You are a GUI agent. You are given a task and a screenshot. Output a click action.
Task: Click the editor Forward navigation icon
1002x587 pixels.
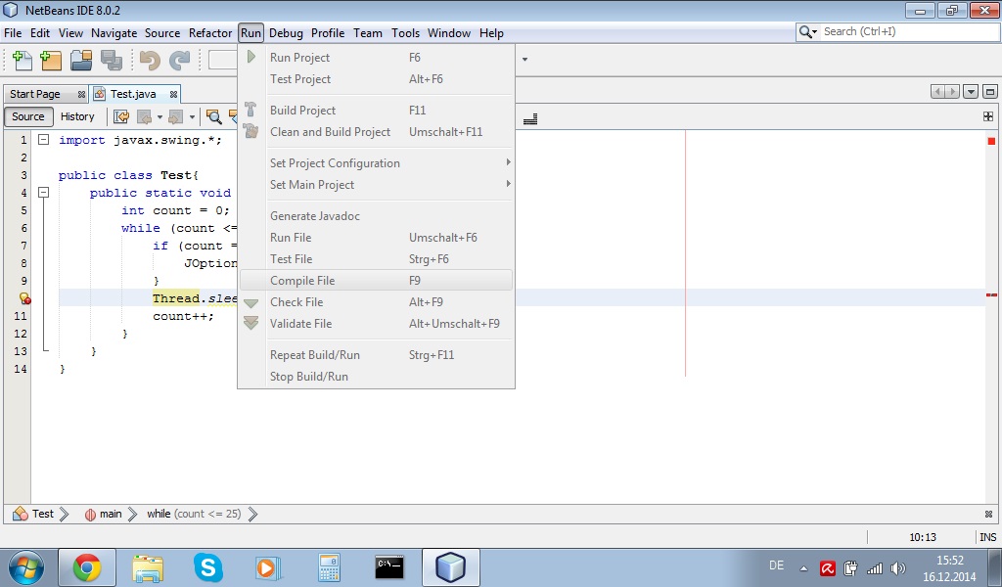point(176,116)
